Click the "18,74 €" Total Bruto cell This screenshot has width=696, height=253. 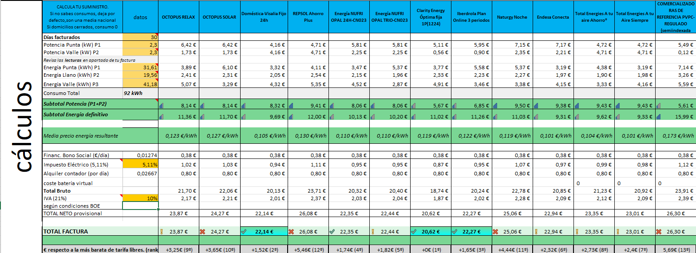pos(431,190)
